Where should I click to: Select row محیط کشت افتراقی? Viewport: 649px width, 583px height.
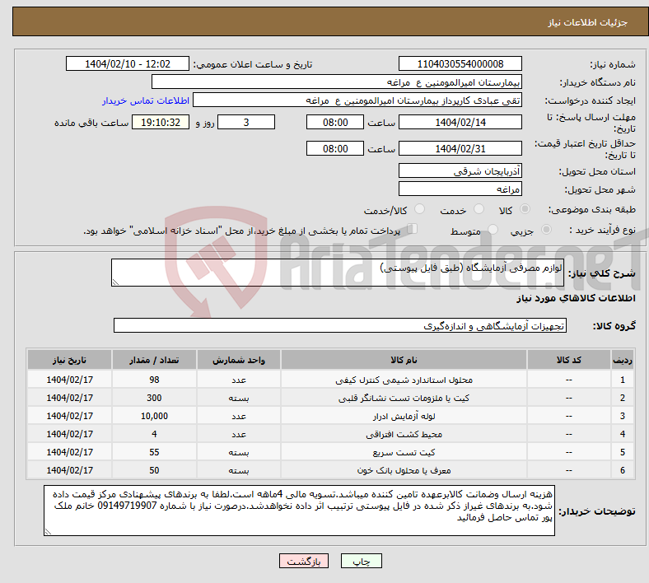[331, 434]
